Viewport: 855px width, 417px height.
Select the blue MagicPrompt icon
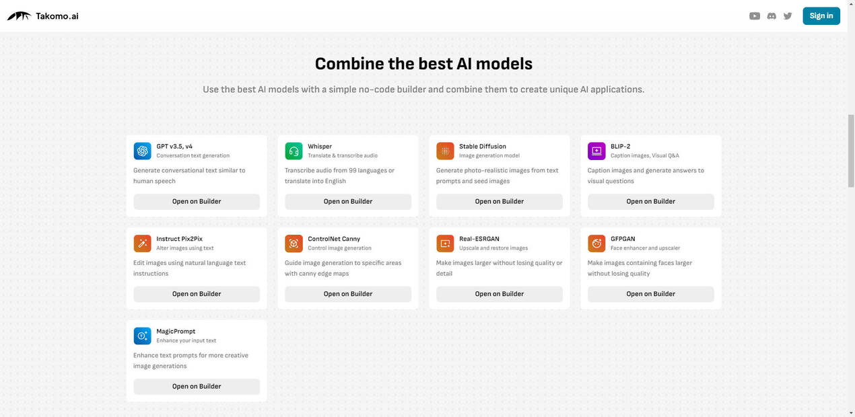point(142,336)
